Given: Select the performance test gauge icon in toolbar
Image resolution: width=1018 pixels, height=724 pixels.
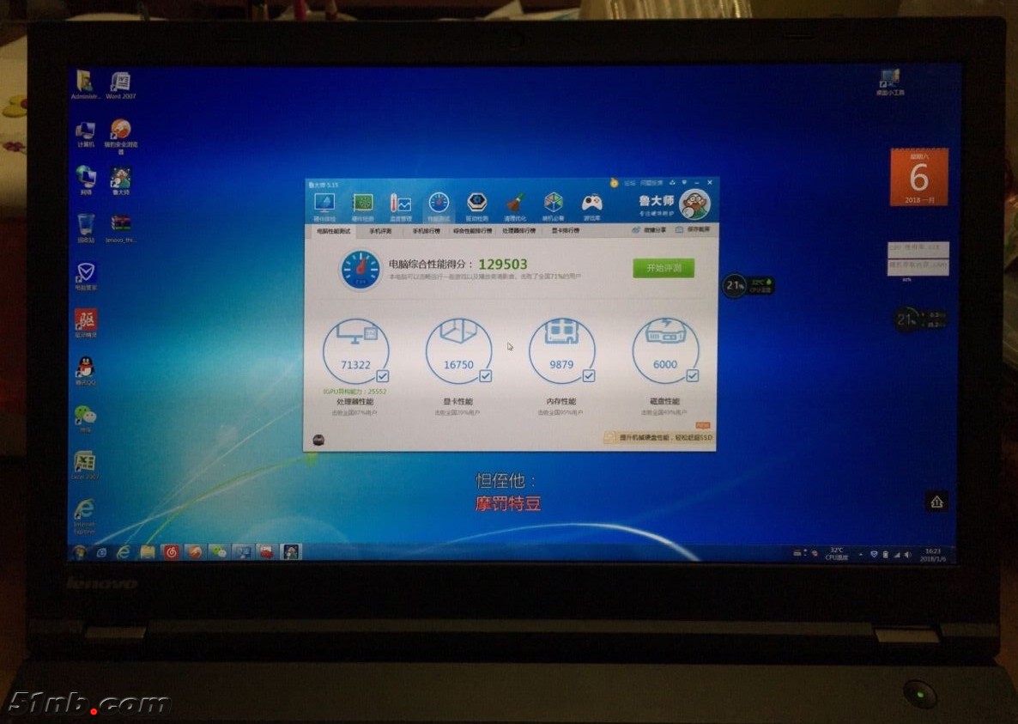Looking at the screenshot, I should (x=439, y=206).
